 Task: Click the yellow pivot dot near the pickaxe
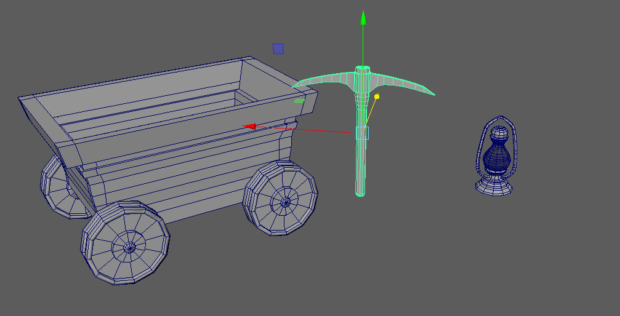[x=377, y=97]
